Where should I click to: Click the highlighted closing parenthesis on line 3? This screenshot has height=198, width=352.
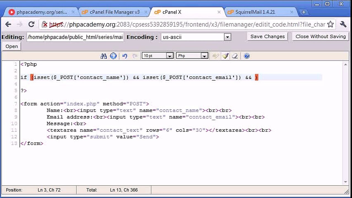pos(256,77)
